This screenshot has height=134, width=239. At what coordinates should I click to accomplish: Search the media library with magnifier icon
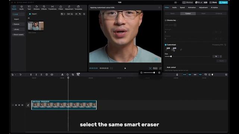[84, 14]
